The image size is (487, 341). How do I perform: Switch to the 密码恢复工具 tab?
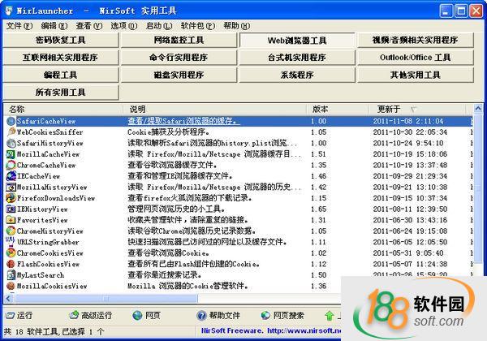[60, 40]
